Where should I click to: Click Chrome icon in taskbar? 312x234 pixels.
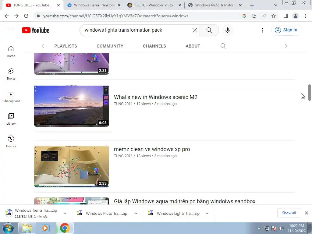65,228
